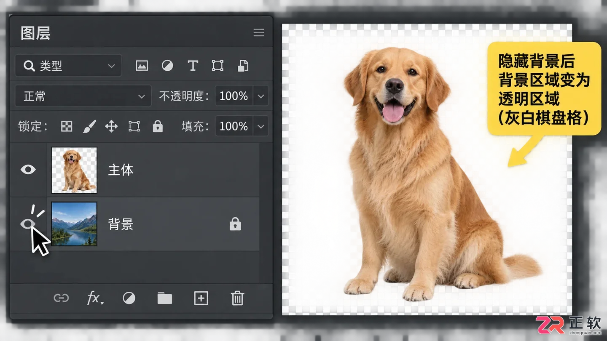Screen dimensions: 607x341
Task: Create a new group folder icon
Action: (165, 298)
